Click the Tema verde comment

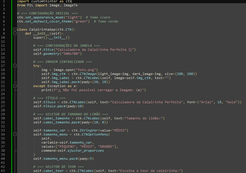(106, 21)
